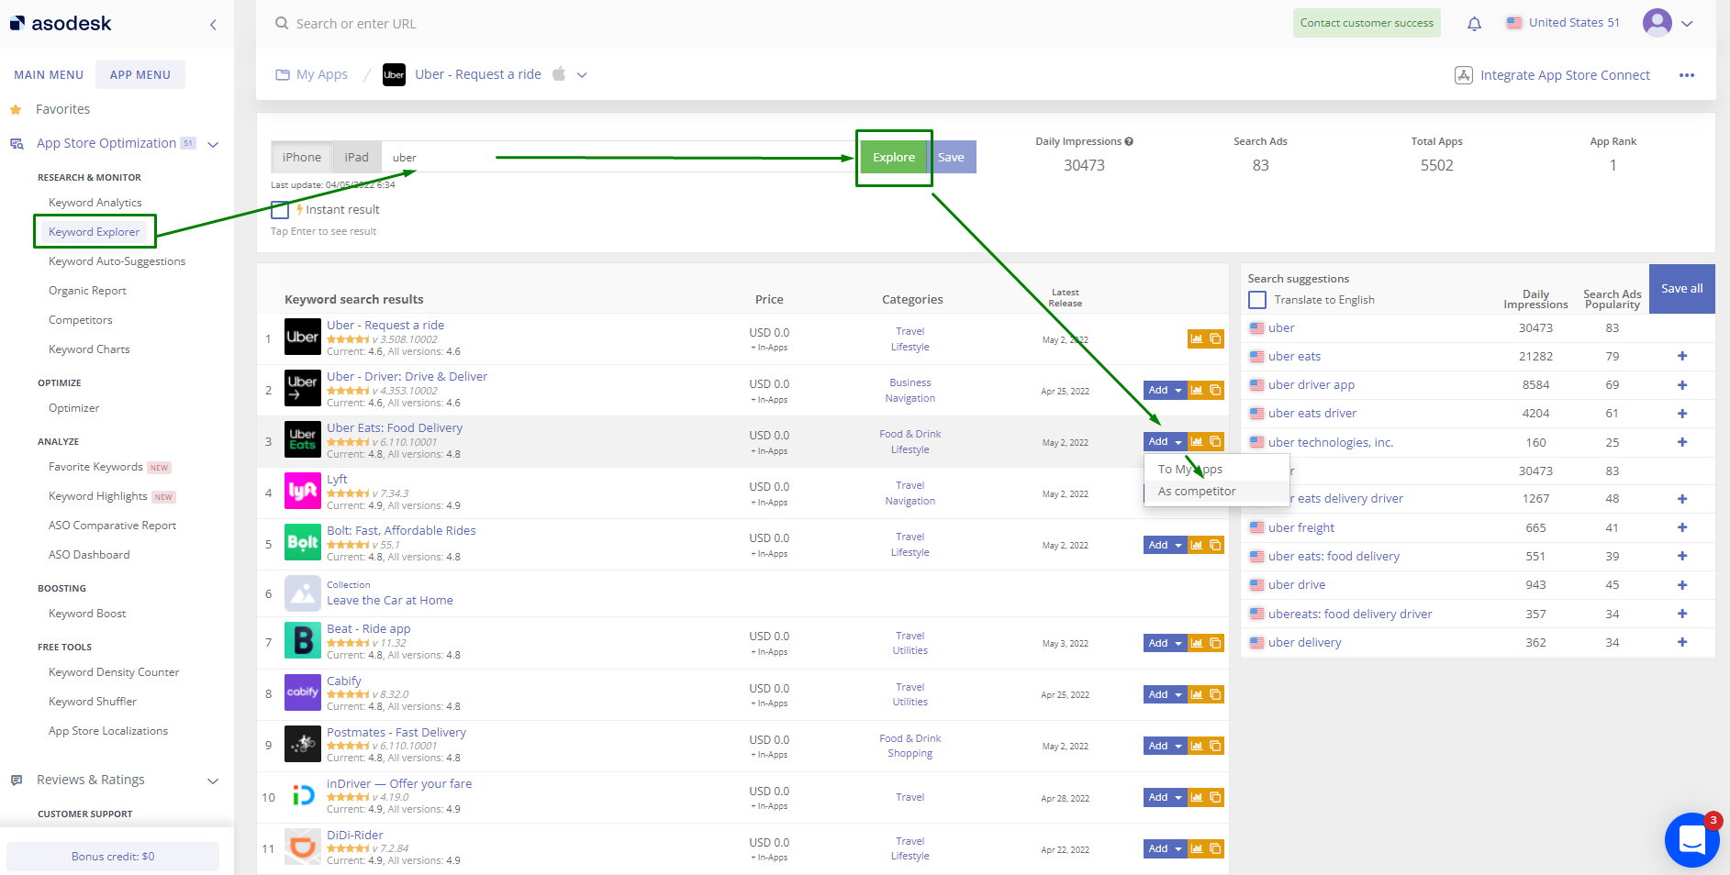
Task: Switch to the MAIN MENU tab
Action: pos(49,75)
